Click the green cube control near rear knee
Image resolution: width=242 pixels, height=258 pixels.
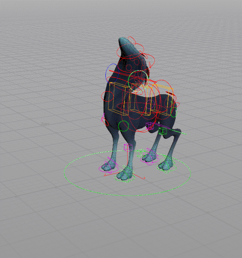pyautogui.click(x=163, y=131)
